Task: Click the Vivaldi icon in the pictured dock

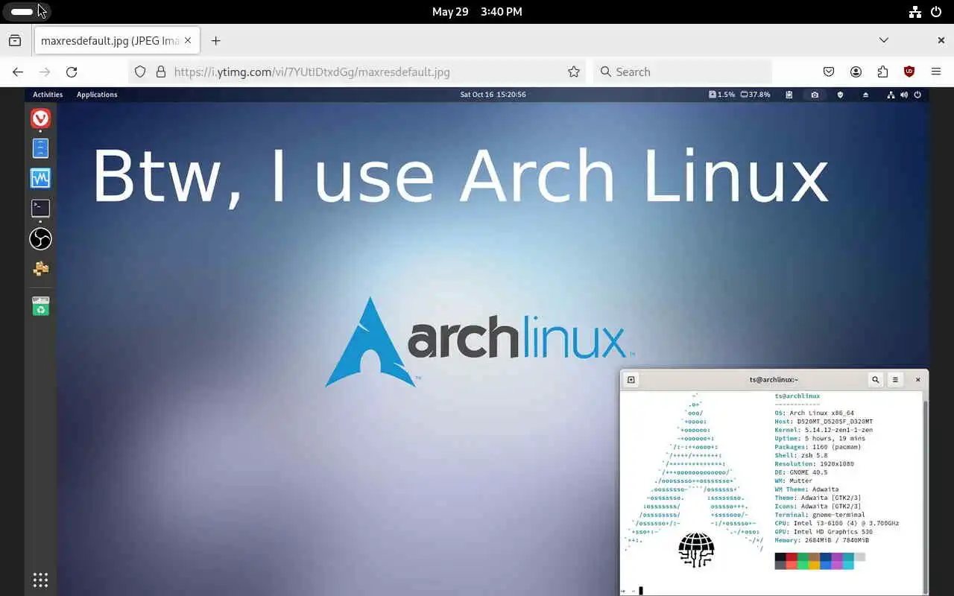Action: pos(40,118)
